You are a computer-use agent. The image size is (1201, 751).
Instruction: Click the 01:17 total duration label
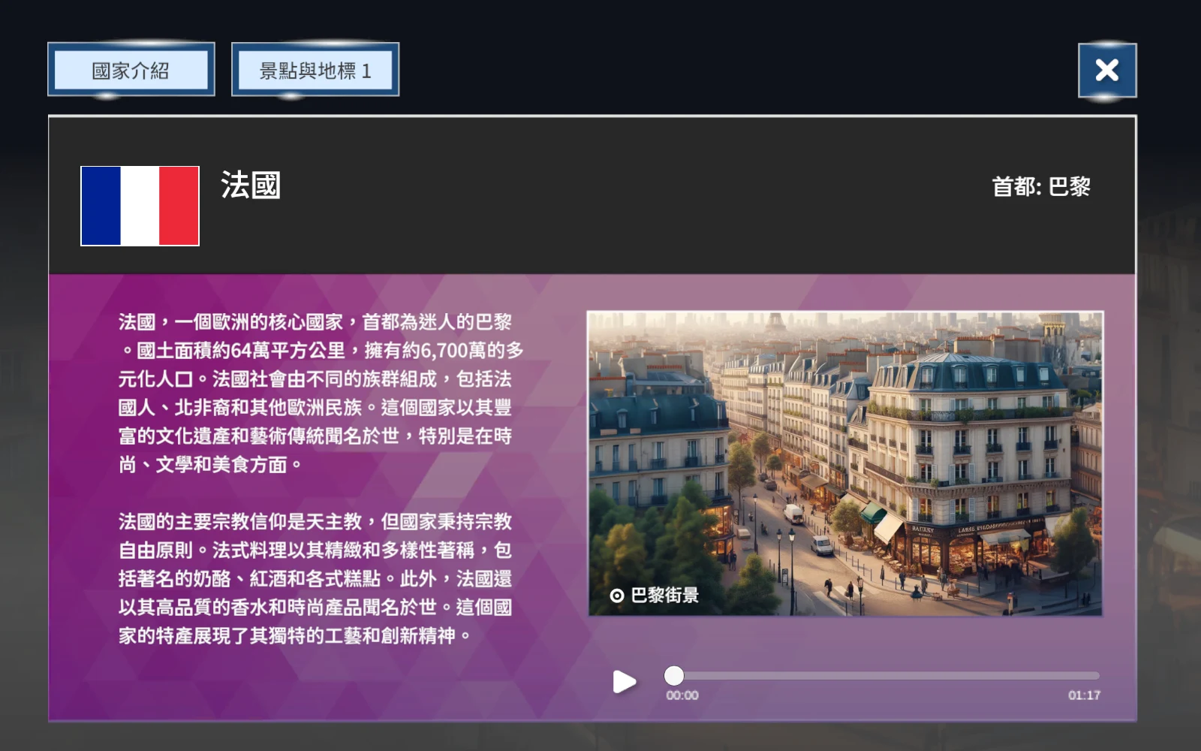click(1085, 695)
